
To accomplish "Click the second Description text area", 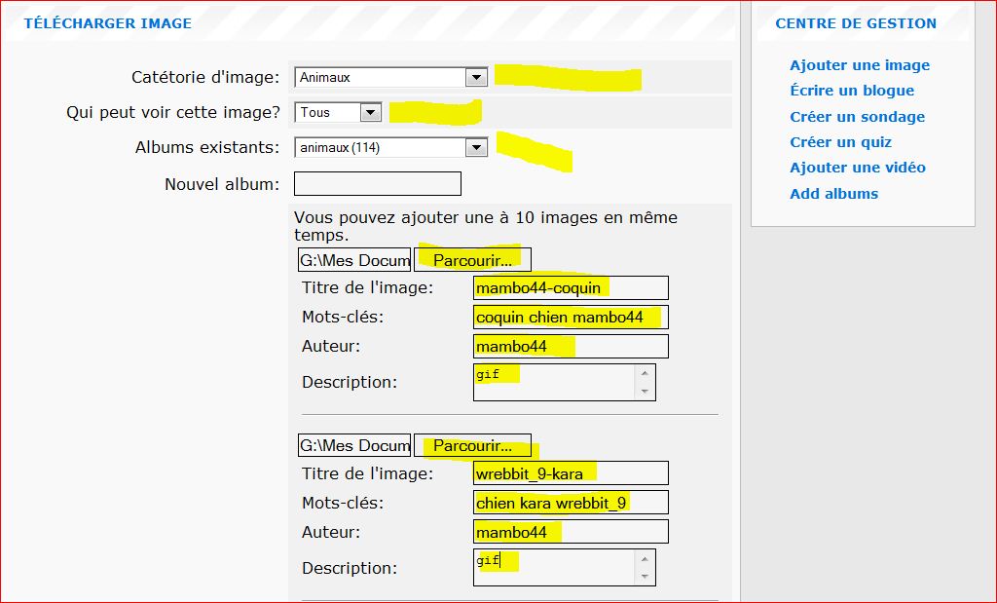I will coord(553,567).
